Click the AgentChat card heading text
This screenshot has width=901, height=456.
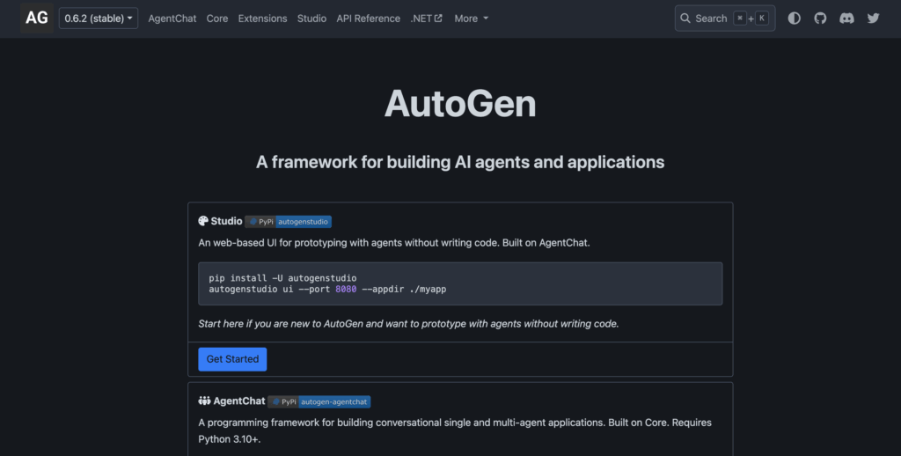tap(239, 401)
